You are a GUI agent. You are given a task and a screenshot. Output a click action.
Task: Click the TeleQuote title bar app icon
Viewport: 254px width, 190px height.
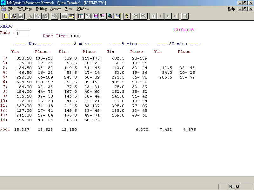click(x=3, y=3)
